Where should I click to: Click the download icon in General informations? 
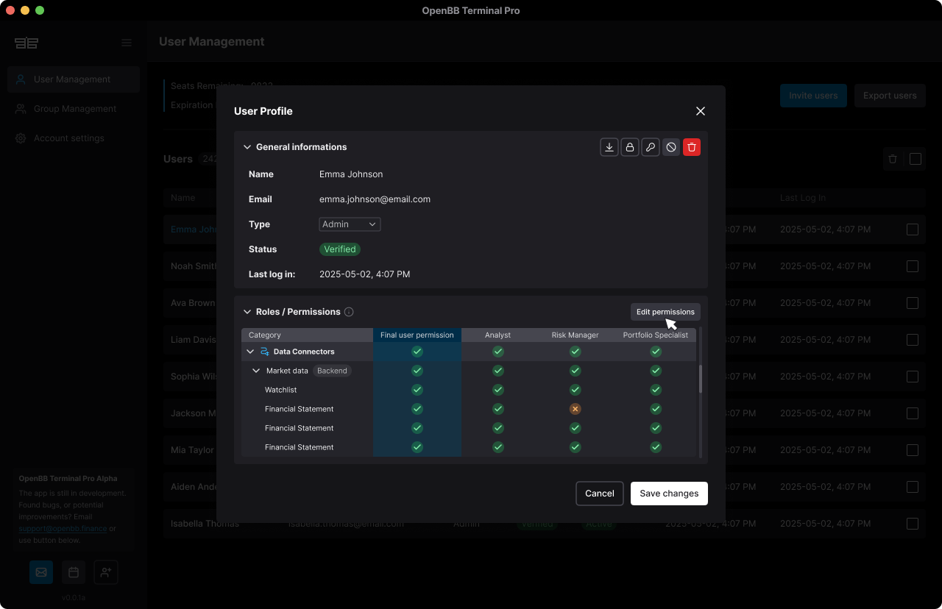tap(609, 147)
